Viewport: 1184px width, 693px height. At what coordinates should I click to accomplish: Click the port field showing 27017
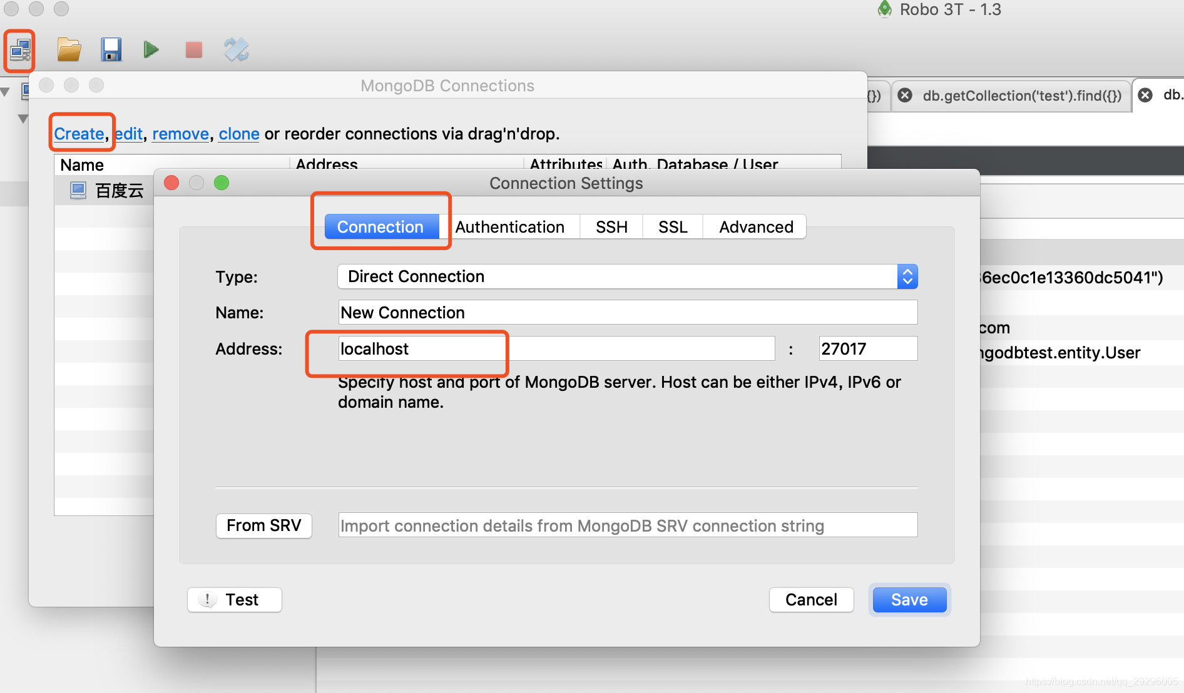[868, 348]
